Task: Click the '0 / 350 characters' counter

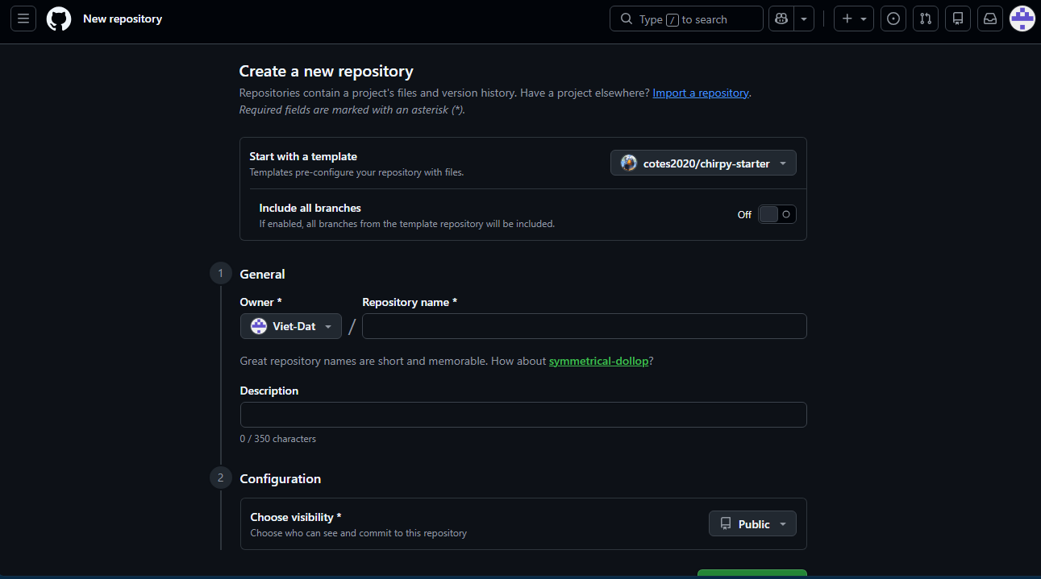Action: pos(278,439)
